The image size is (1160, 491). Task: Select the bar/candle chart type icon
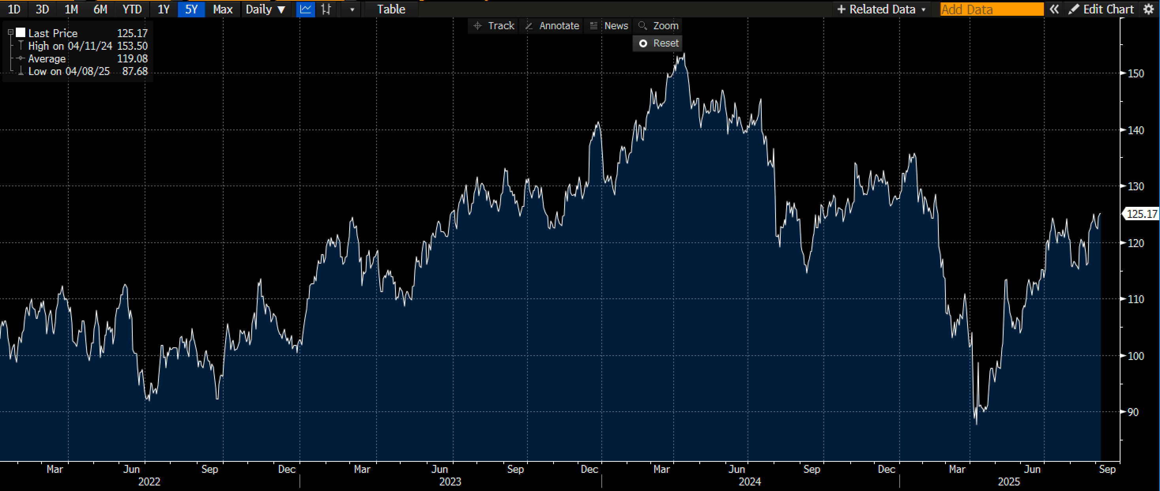[x=326, y=9]
